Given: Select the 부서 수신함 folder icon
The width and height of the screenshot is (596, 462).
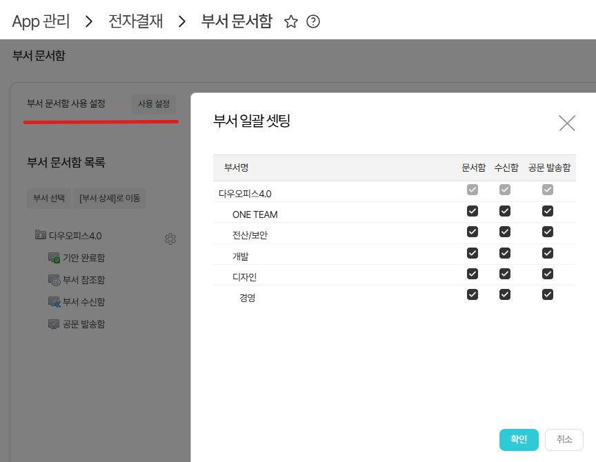Looking at the screenshot, I should (x=54, y=302).
